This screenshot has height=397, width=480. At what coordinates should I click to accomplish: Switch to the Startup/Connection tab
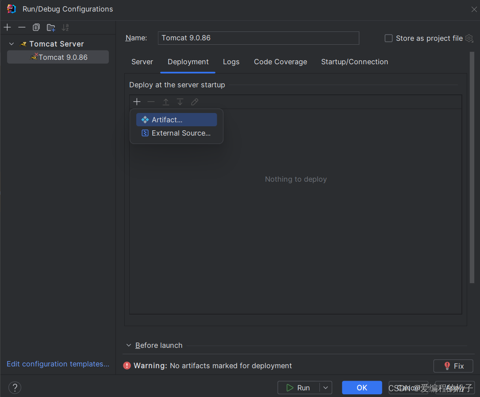click(x=354, y=62)
